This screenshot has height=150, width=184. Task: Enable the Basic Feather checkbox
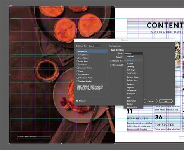[78, 75]
